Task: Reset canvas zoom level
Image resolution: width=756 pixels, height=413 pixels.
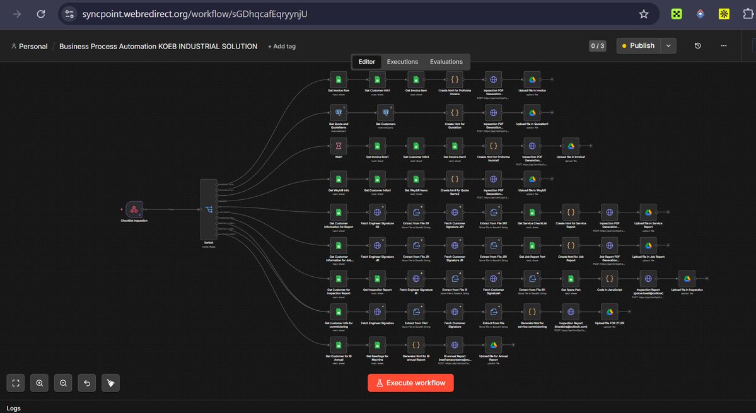Action: pyautogui.click(x=87, y=383)
